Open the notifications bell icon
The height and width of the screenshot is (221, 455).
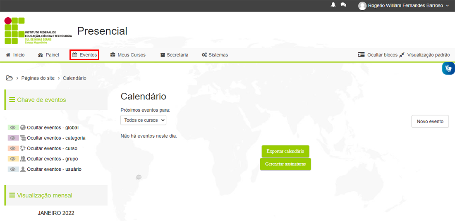(x=333, y=5)
